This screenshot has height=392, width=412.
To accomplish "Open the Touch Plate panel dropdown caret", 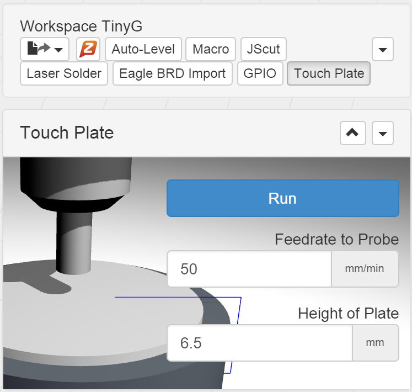I will click(383, 133).
